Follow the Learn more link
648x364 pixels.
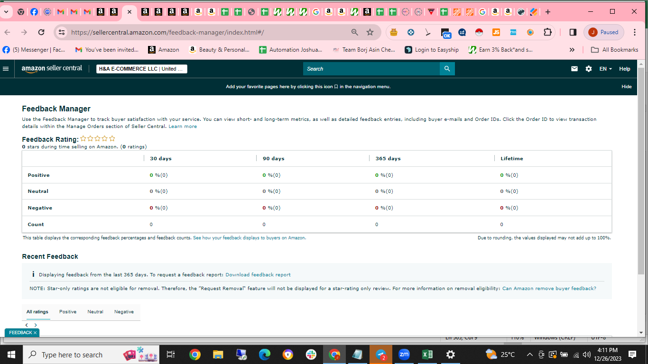(183, 127)
